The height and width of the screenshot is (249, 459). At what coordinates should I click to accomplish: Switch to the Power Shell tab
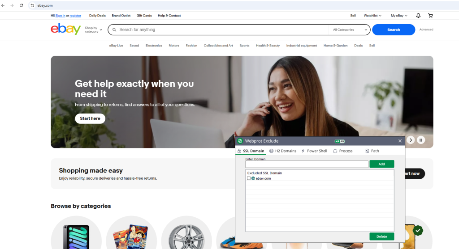click(x=314, y=151)
